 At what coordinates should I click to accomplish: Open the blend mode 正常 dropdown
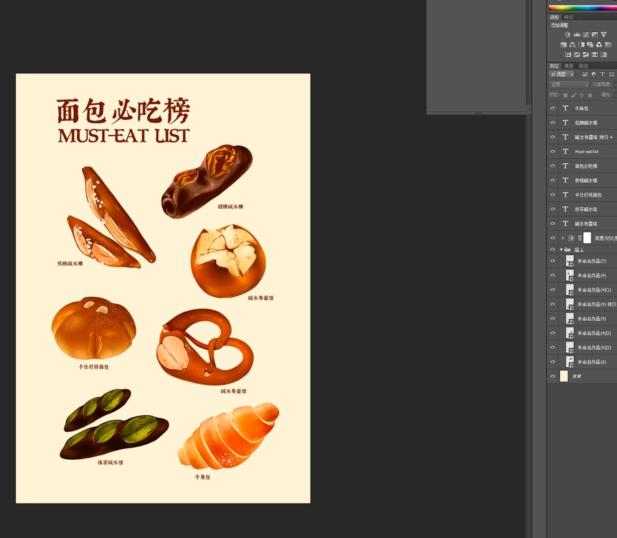pyautogui.click(x=569, y=84)
